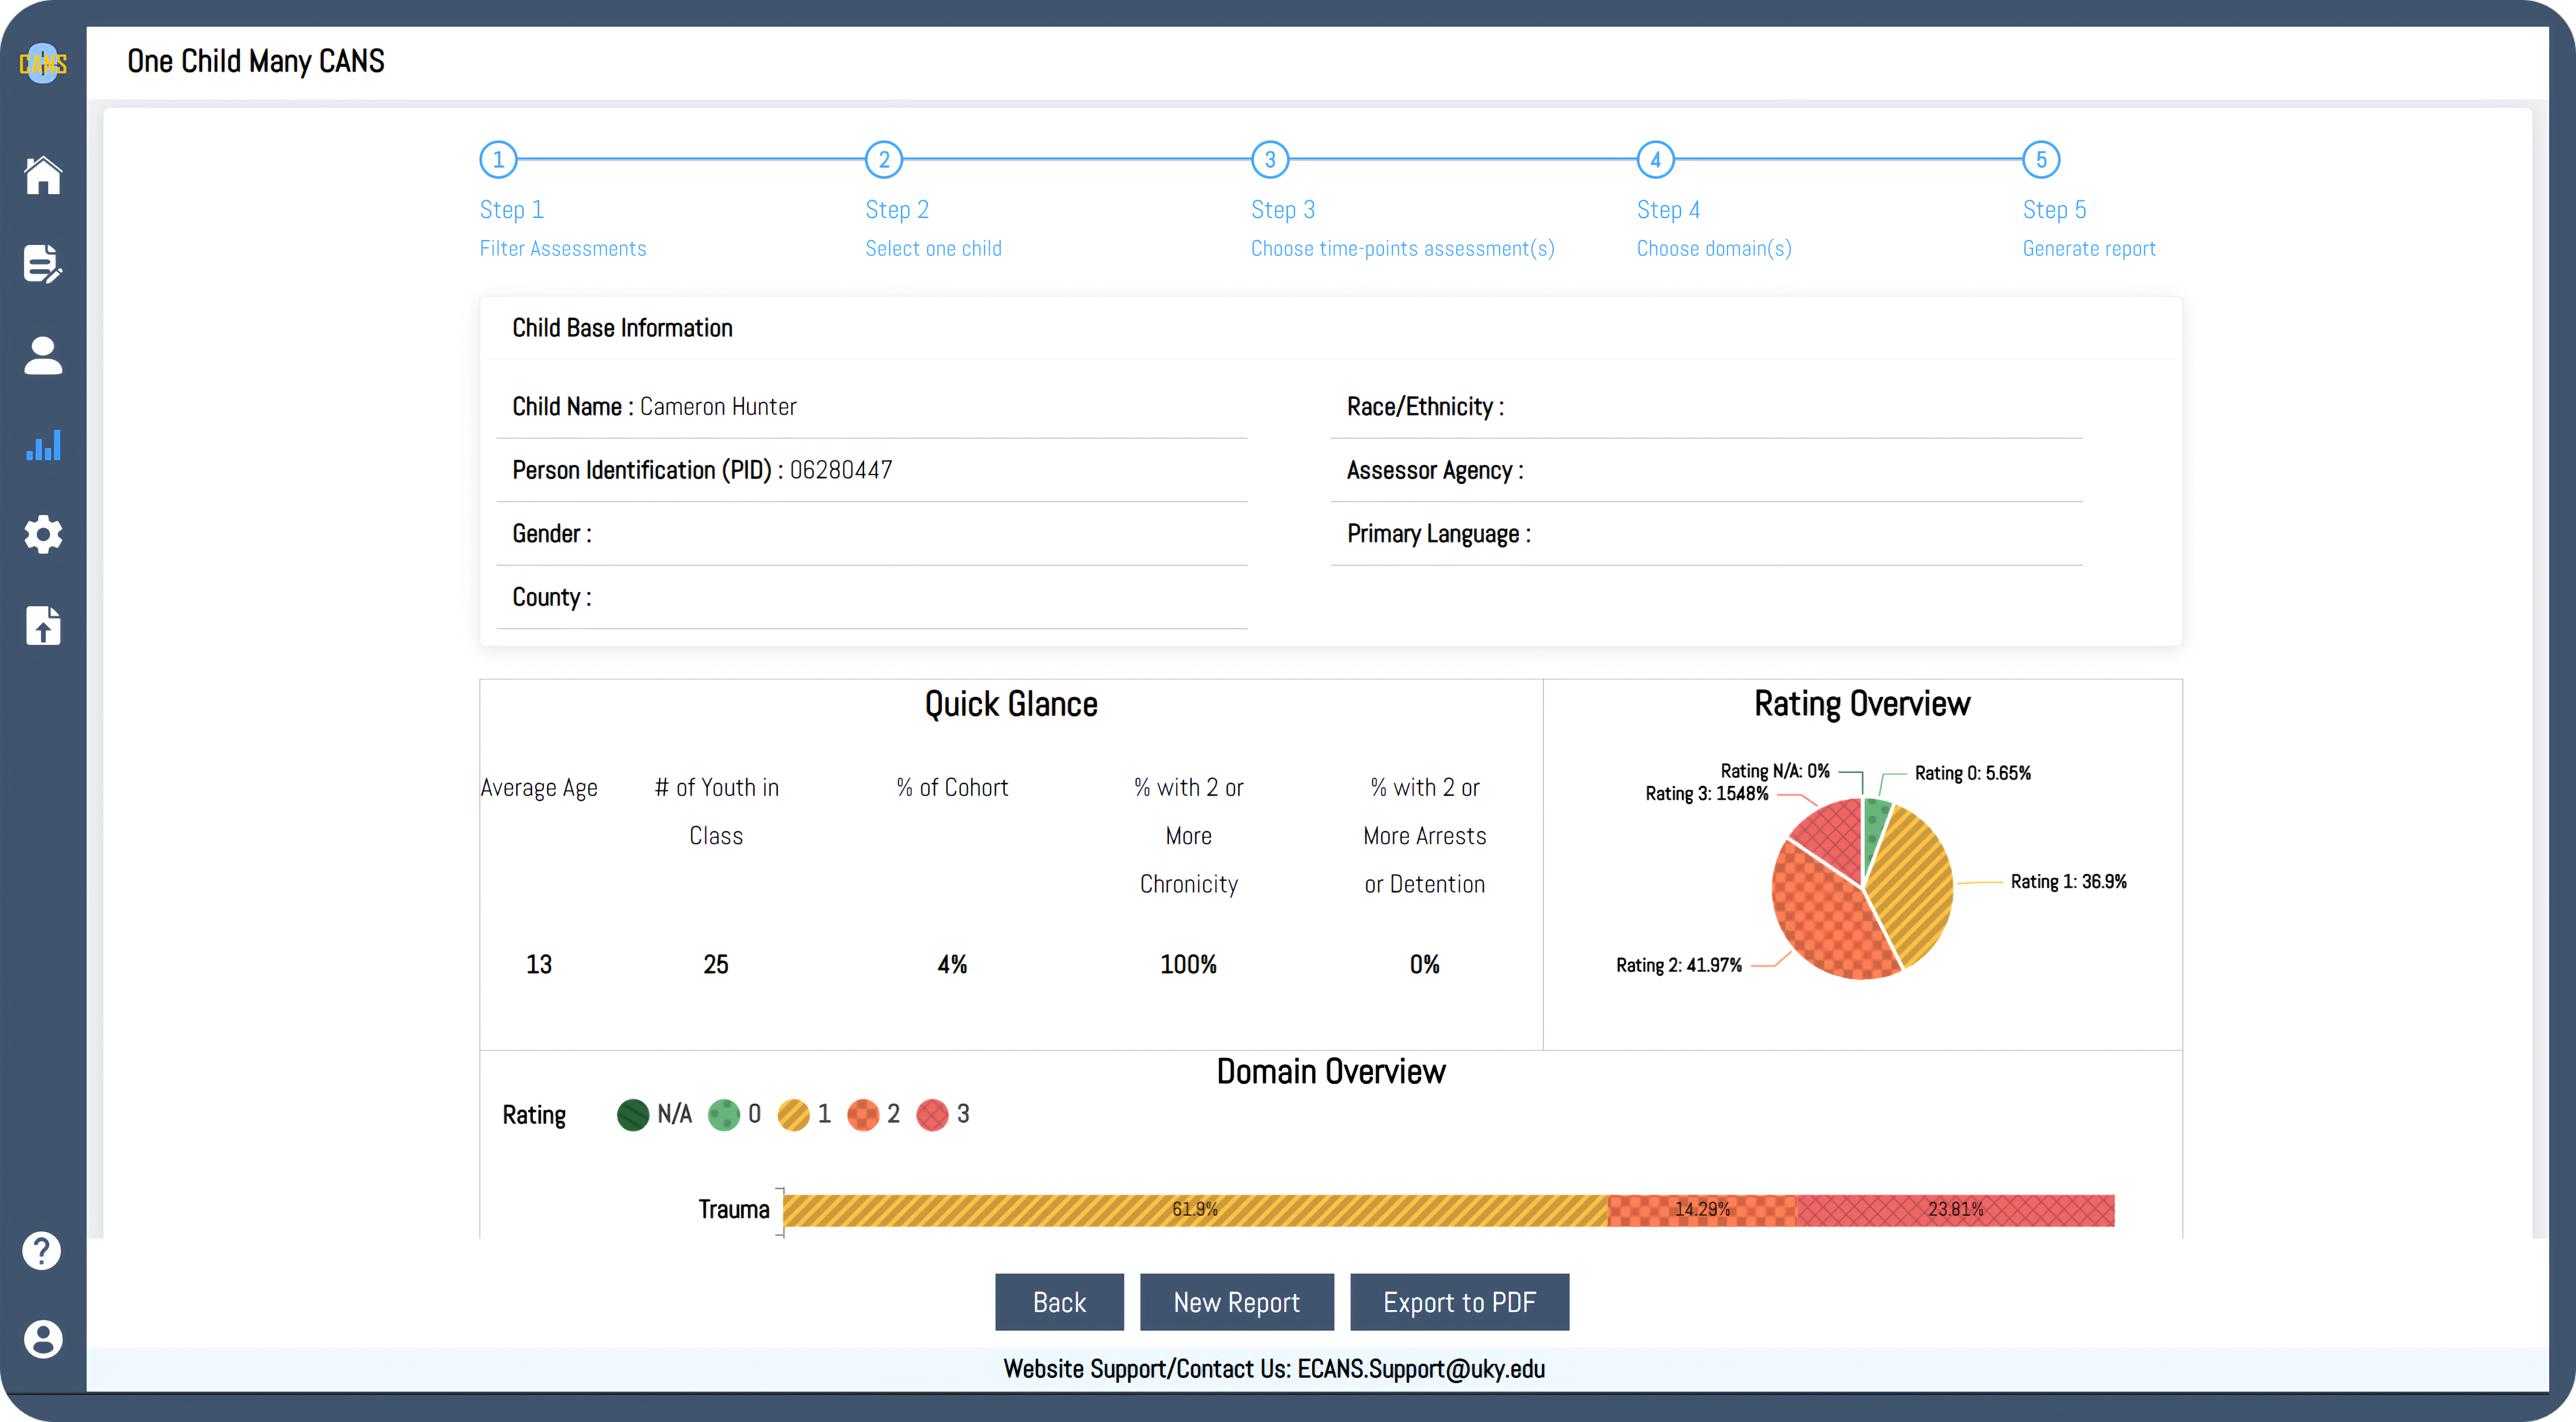Click the Rating 2: 41.97% label
This screenshot has width=2576, height=1422.
point(1678,965)
